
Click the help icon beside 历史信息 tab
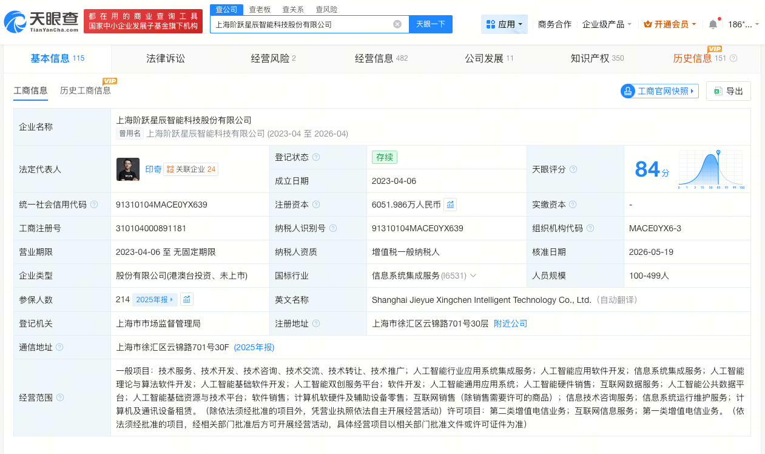[x=733, y=58]
